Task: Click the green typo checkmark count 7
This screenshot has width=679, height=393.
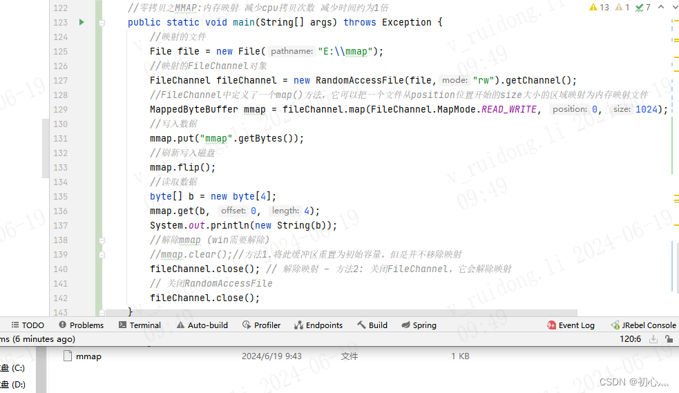Action: coord(643,8)
